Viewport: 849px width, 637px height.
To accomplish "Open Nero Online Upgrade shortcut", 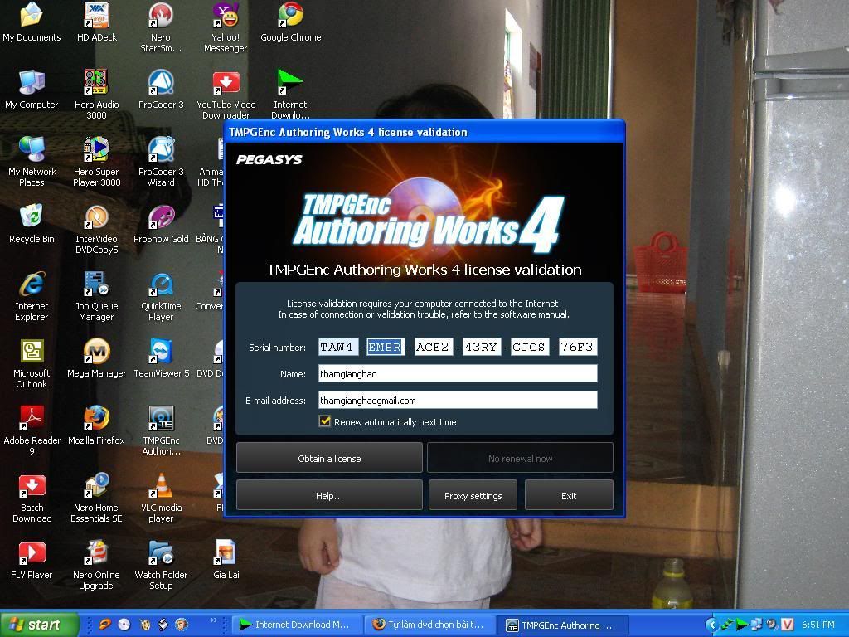I will coord(96,564).
